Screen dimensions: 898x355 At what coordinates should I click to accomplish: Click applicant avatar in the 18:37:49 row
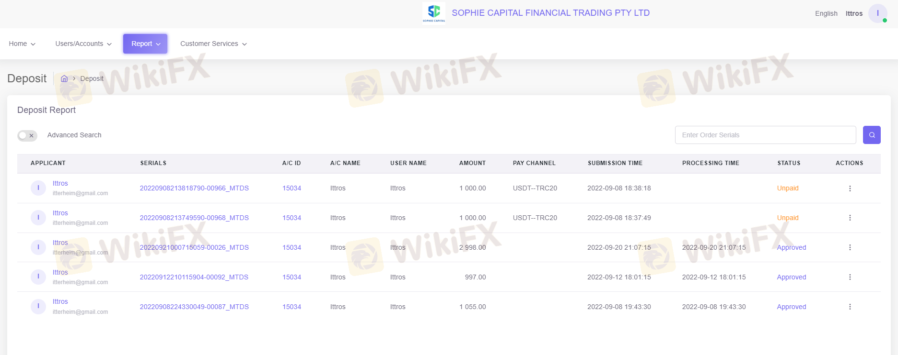pos(38,218)
